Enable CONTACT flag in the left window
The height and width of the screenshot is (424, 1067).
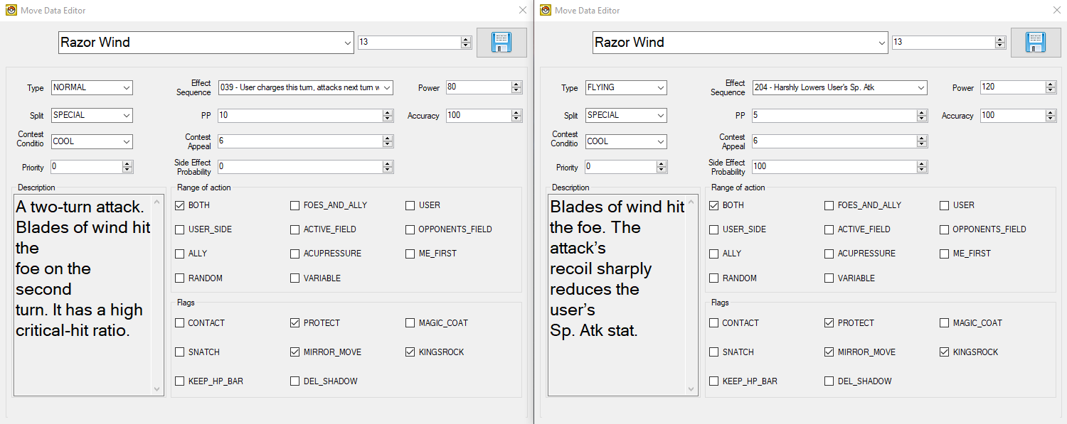(180, 323)
